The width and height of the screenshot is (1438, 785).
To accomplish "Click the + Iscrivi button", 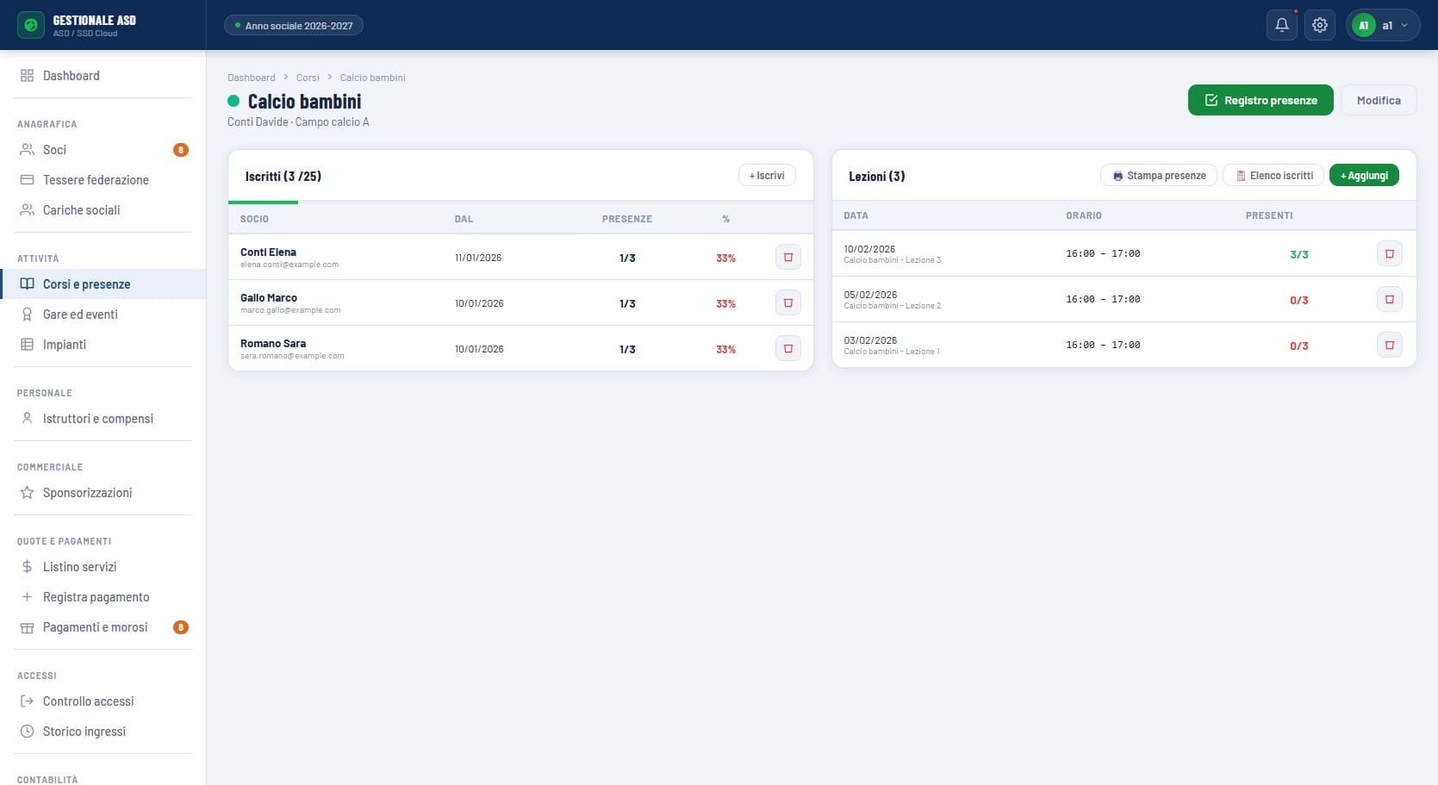I will point(767,176).
